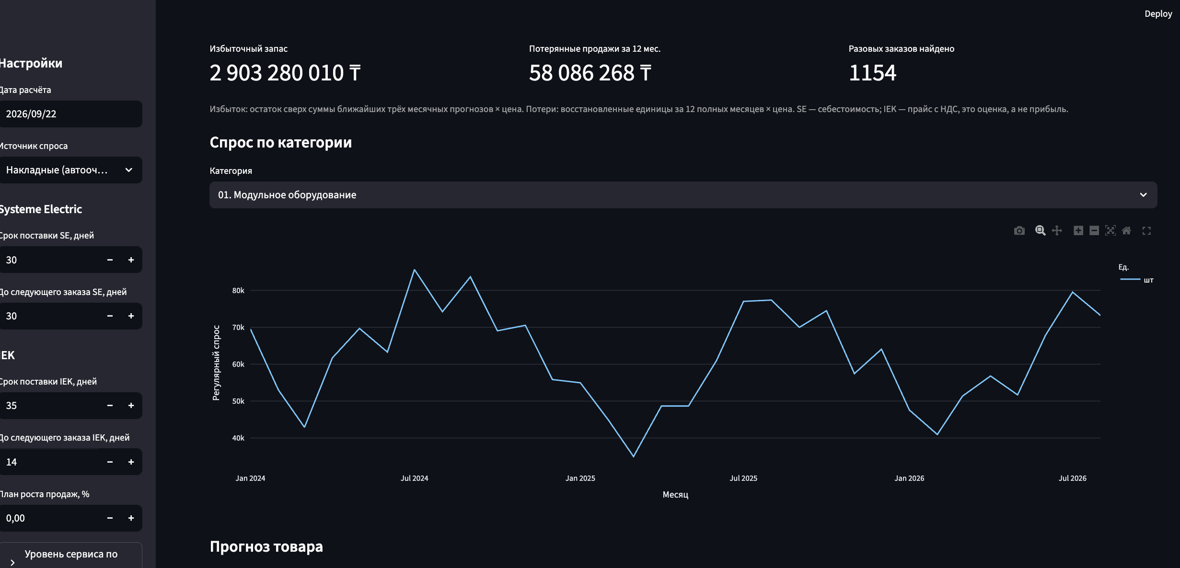Image resolution: width=1180 pixels, height=568 pixels.
Task: Select the chart Zoom tool
Action: click(x=1040, y=231)
